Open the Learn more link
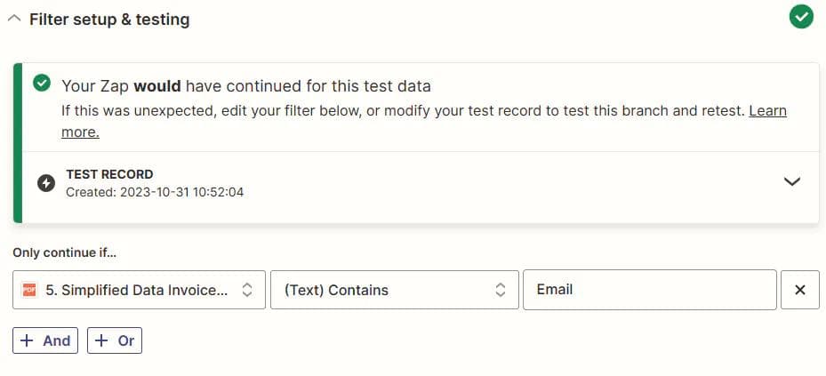Image resolution: width=826 pixels, height=376 pixels. pyautogui.click(x=767, y=111)
